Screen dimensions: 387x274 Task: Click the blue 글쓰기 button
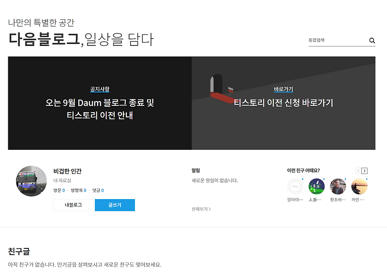115,205
